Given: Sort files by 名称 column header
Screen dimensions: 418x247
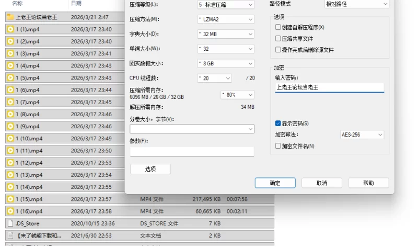Looking at the screenshot, I should pyautogui.click(x=17, y=3).
